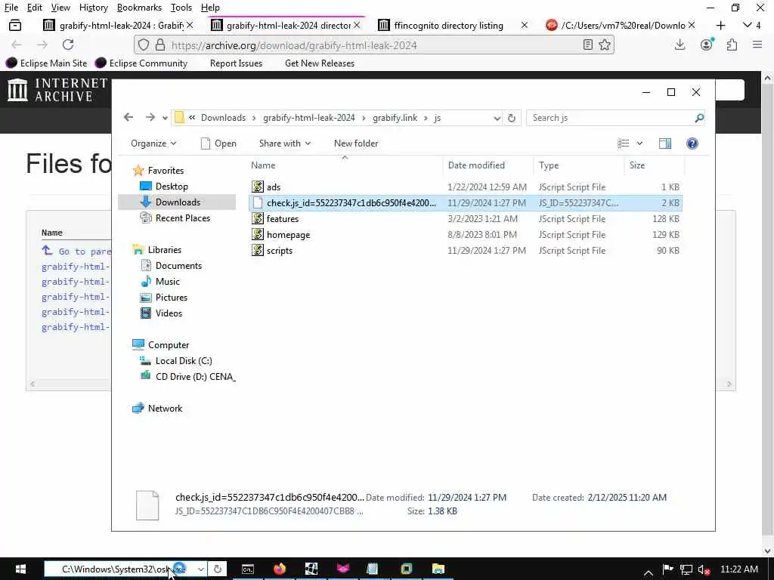Open Firefox View menu

pos(60,8)
